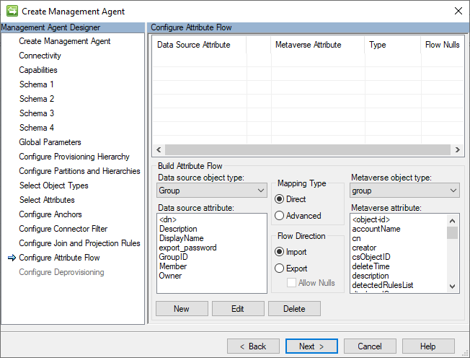The height and width of the screenshot is (358, 470).
Task: Select Description in the data source attributes
Action: tap(178, 229)
